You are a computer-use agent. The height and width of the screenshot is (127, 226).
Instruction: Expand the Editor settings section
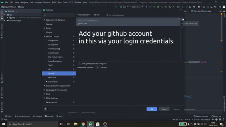(44, 28)
